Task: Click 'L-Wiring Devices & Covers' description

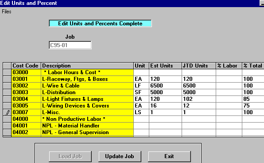Action: (87, 106)
